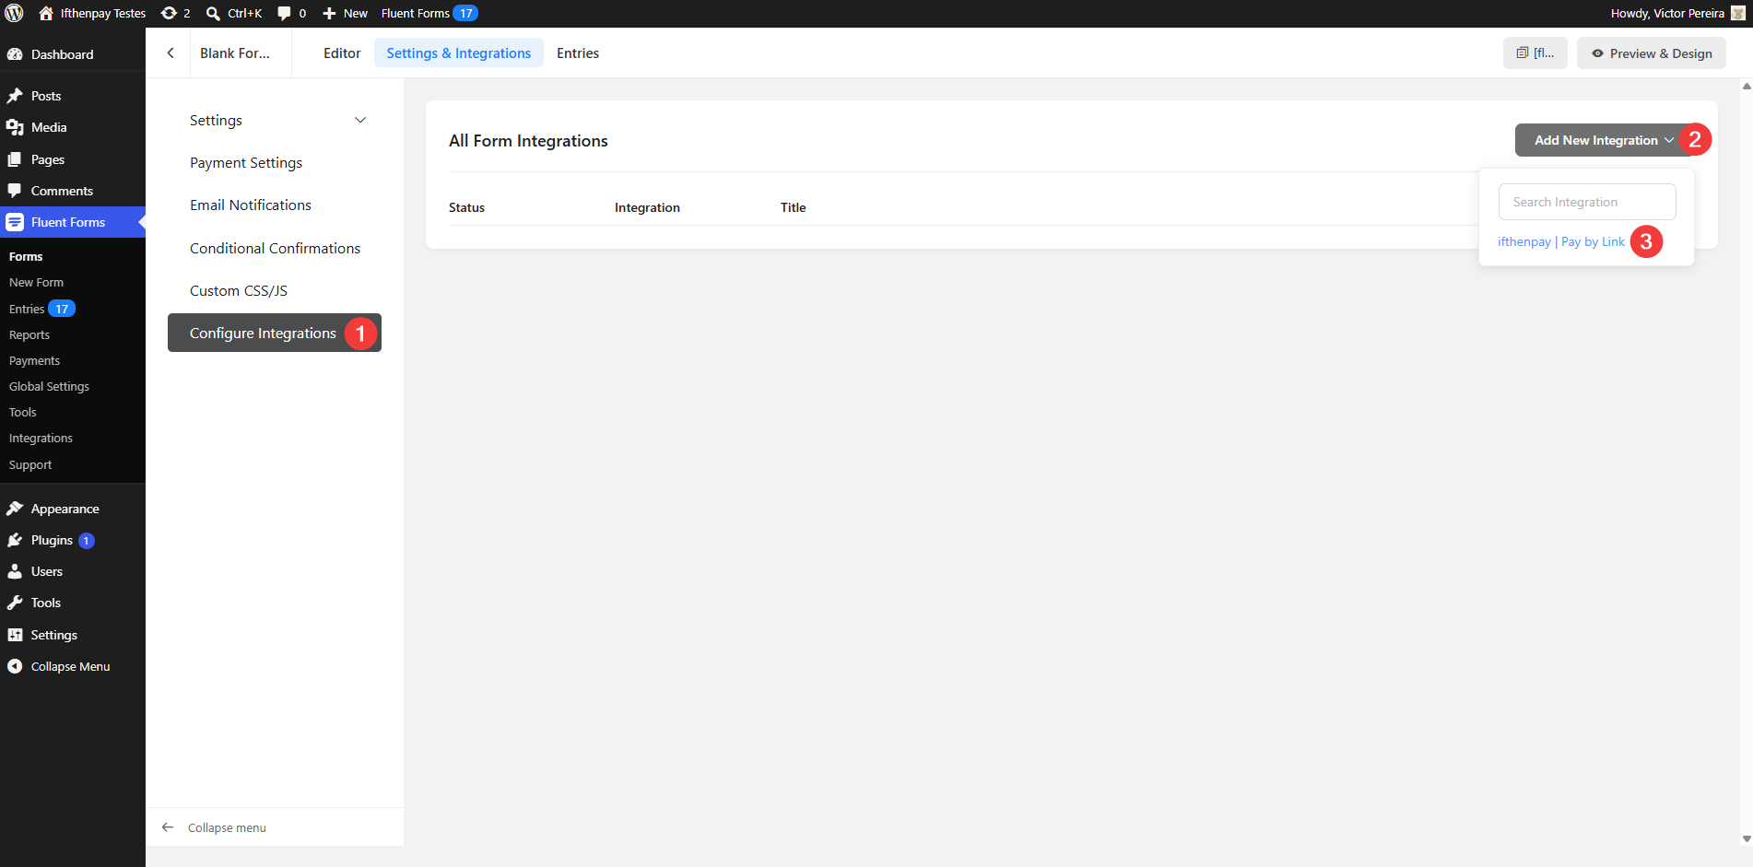This screenshot has height=867, width=1753.
Task: Open Appearance via the brush icon
Action: click(x=15, y=509)
